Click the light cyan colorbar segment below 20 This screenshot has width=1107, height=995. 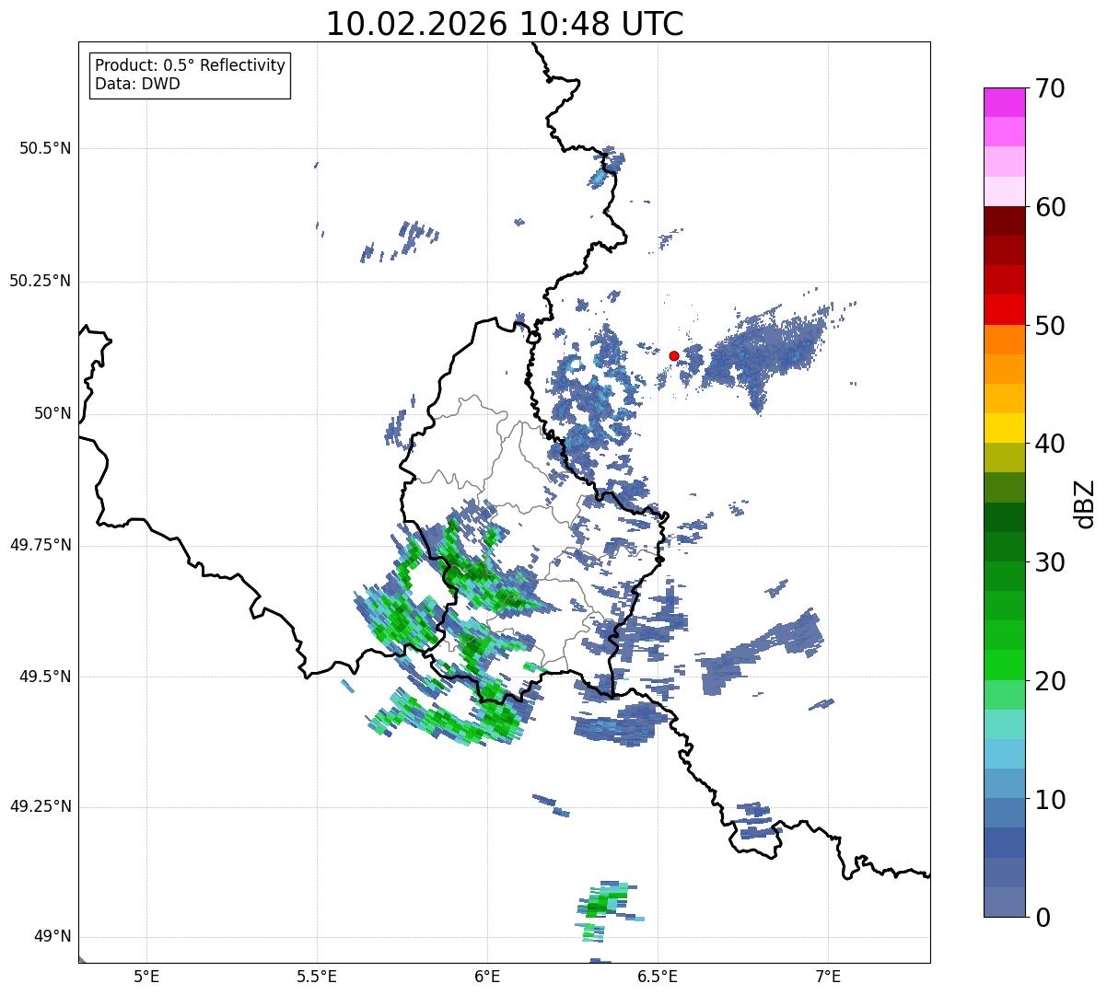coord(1004,724)
